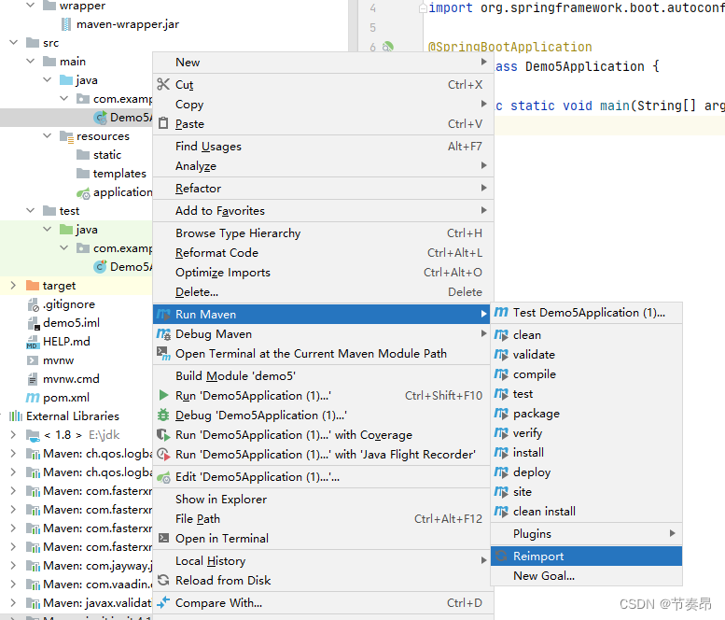Run the Maven 'install' goal

[586, 453]
